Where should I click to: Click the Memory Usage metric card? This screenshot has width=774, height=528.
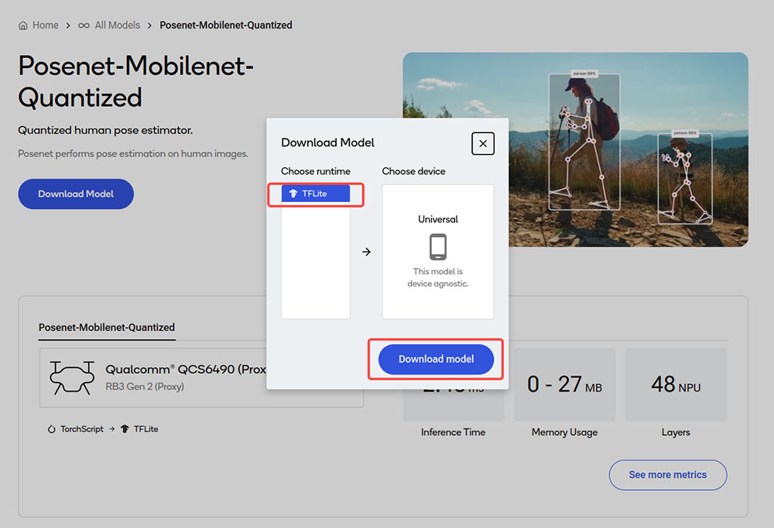tap(565, 384)
